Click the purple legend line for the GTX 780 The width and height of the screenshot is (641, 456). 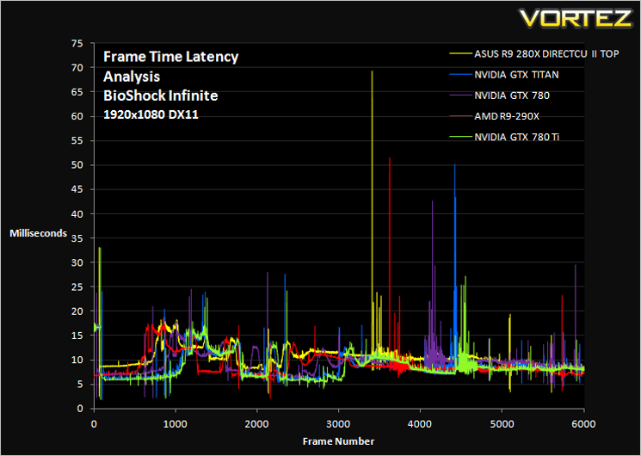pyautogui.click(x=460, y=96)
